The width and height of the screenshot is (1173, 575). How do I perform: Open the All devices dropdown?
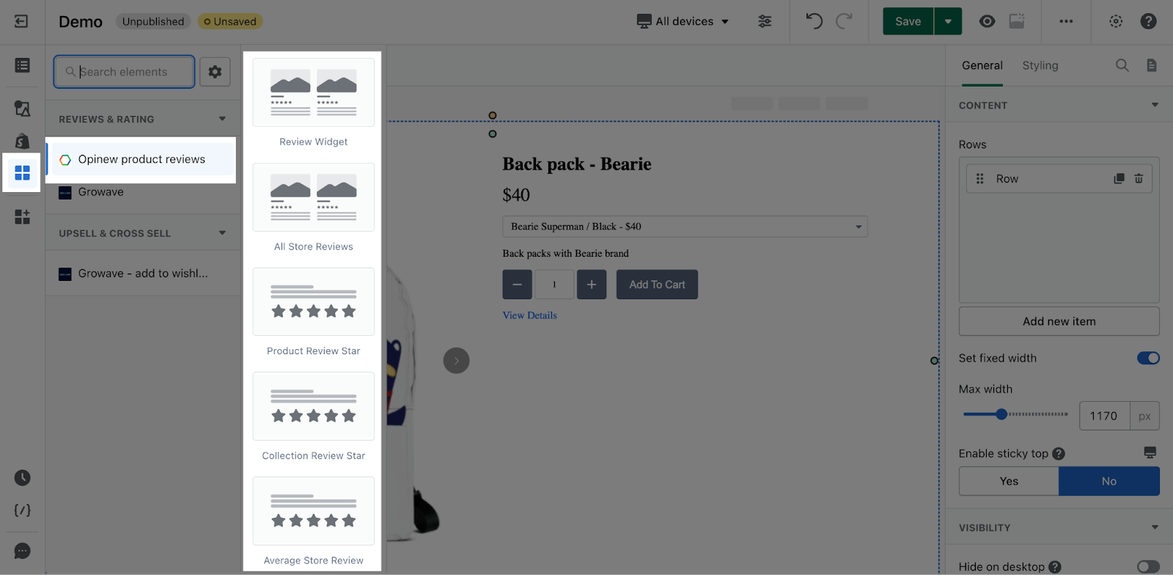[x=683, y=21]
